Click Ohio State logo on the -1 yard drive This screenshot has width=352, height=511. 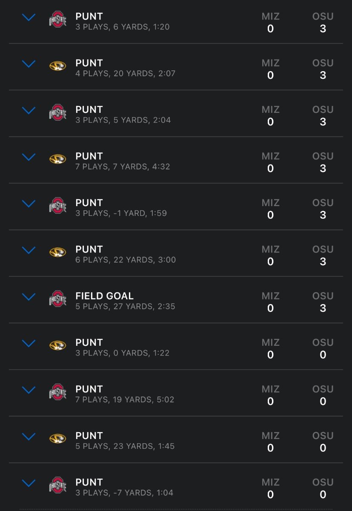click(x=58, y=206)
